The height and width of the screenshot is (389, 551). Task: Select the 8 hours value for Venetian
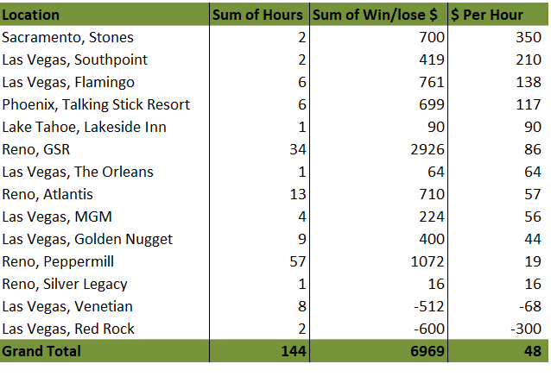(302, 306)
